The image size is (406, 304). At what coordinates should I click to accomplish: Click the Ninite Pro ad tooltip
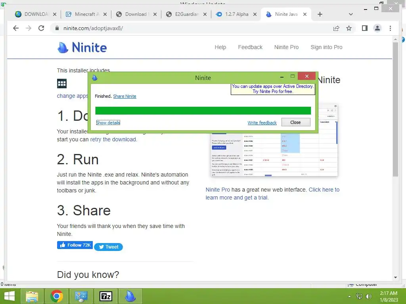click(273, 89)
